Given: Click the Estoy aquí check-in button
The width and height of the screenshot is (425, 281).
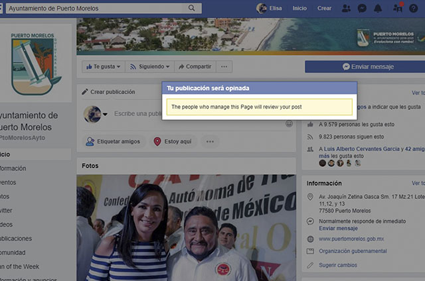Looking at the screenshot, I should click(171, 141).
